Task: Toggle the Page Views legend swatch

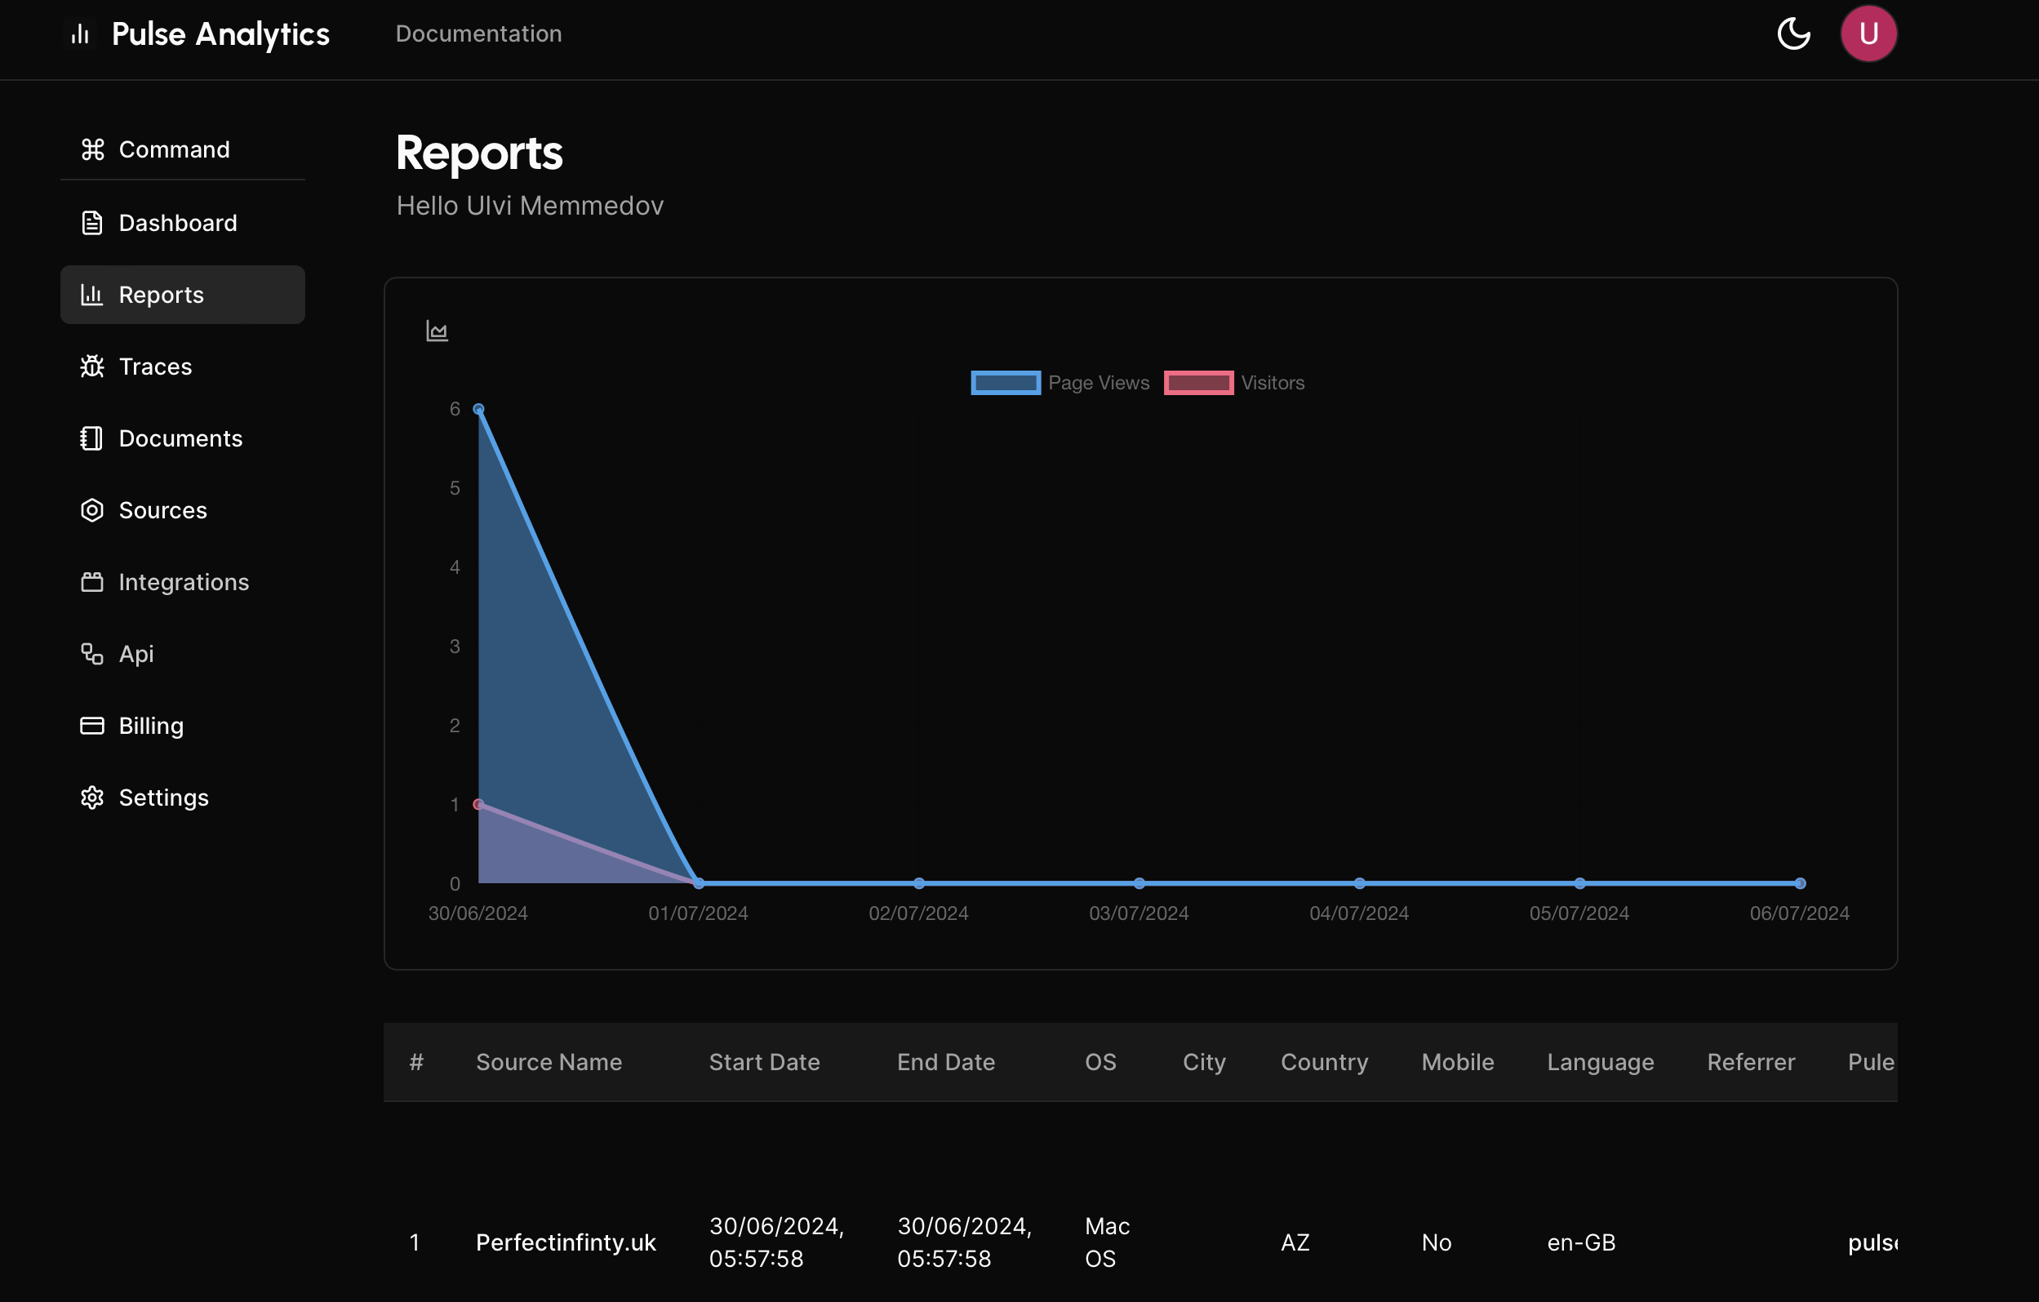Action: point(1006,383)
